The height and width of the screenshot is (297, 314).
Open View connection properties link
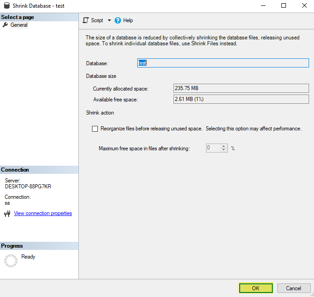43,213
